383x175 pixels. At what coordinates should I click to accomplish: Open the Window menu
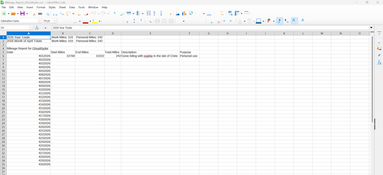tap(93, 7)
